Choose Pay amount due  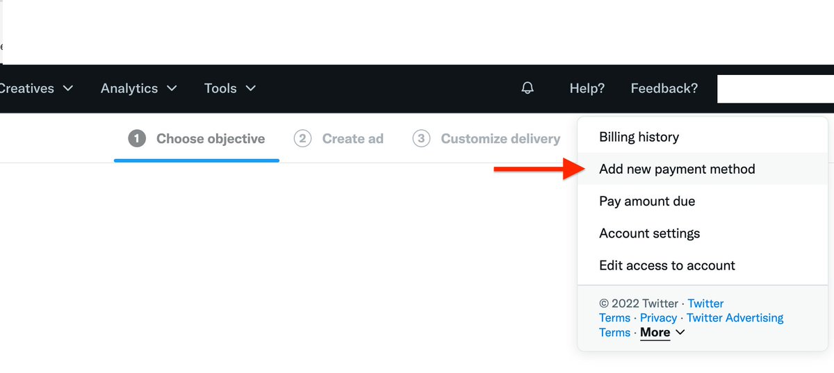point(703,201)
